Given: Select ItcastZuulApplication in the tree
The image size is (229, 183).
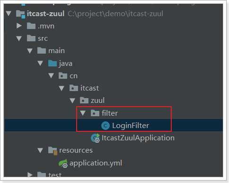Looking at the screenshot, I should tap(138, 138).
